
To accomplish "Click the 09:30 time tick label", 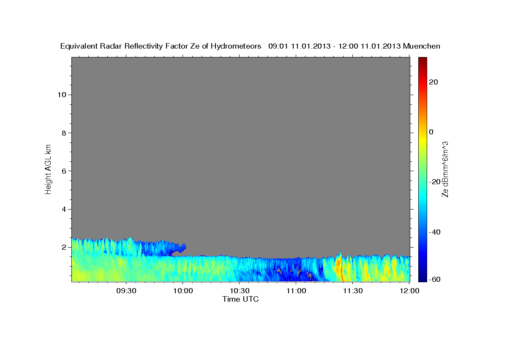I will click(x=126, y=291).
